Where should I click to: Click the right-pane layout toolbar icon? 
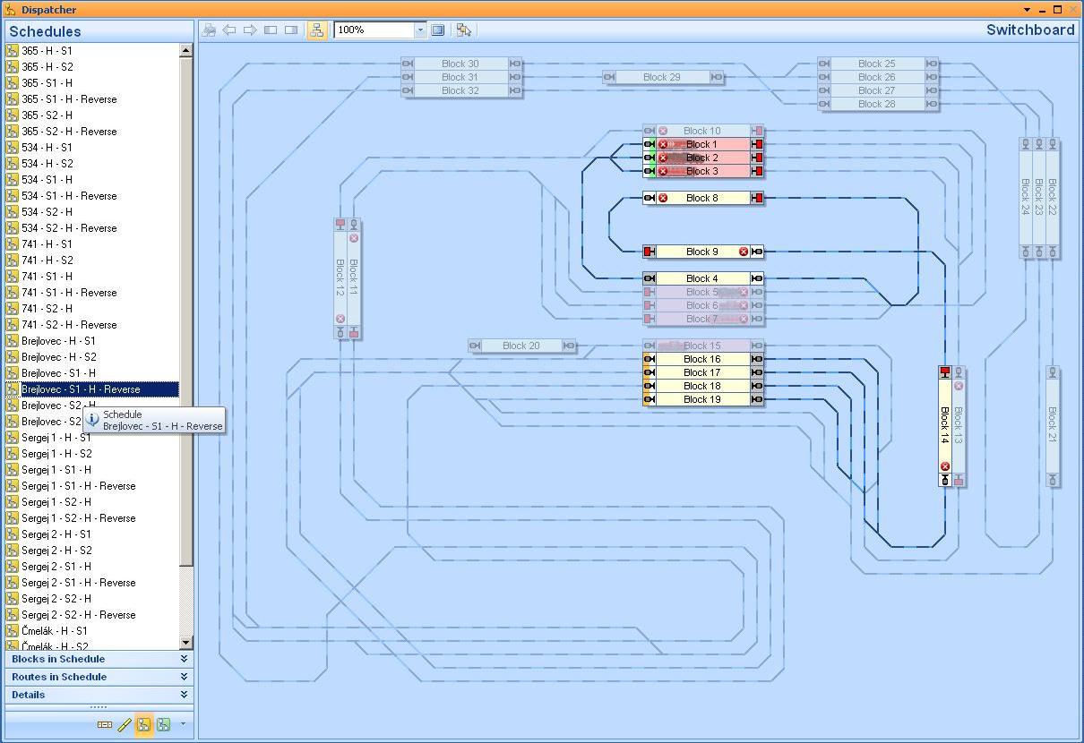[x=291, y=30]
